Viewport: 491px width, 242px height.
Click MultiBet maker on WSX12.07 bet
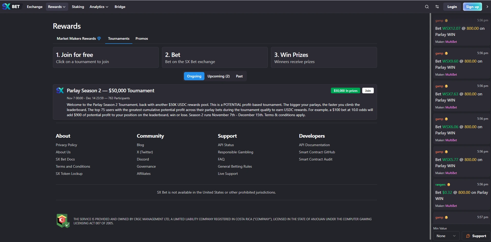click(451, 42)
